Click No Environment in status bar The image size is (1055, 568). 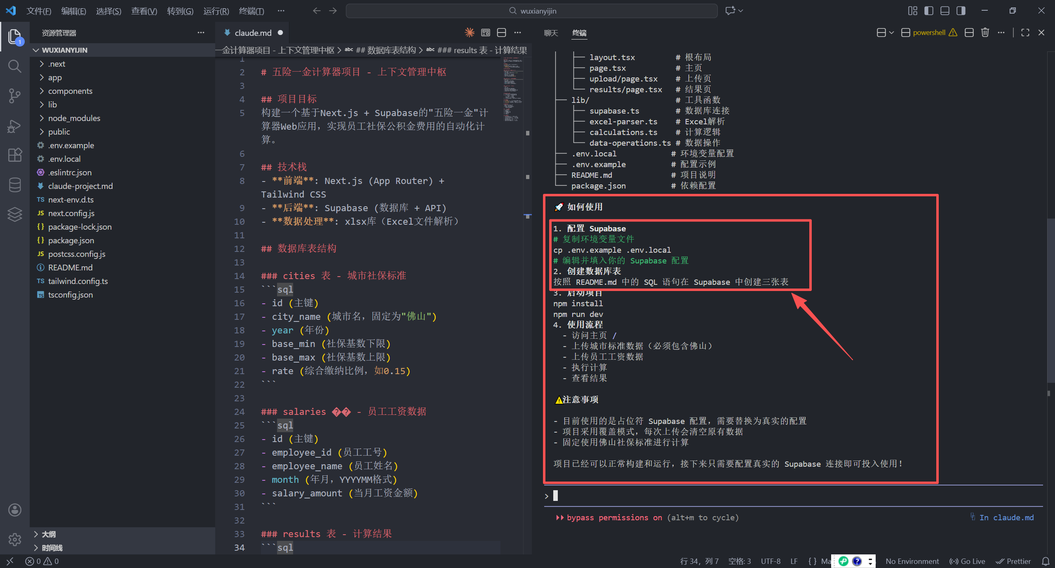(x=912, y=561)
